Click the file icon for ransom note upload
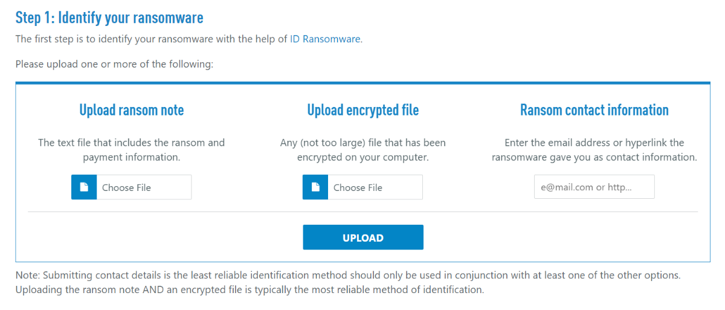Screen dimensions: 725x310 (84, 187)
